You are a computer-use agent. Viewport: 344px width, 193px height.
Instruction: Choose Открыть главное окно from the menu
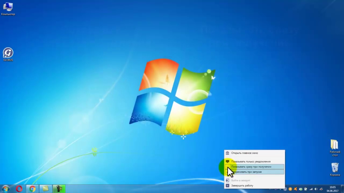(255, 153)
